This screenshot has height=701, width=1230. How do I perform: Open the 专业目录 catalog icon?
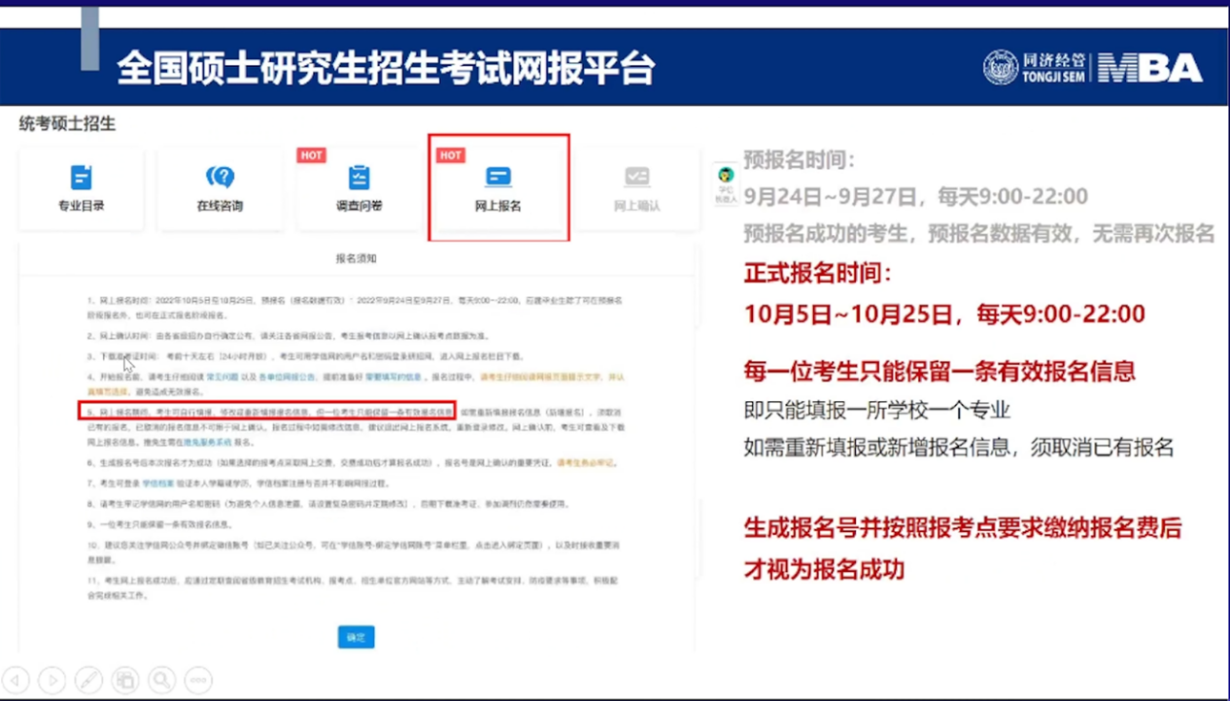tap(81, 178)
